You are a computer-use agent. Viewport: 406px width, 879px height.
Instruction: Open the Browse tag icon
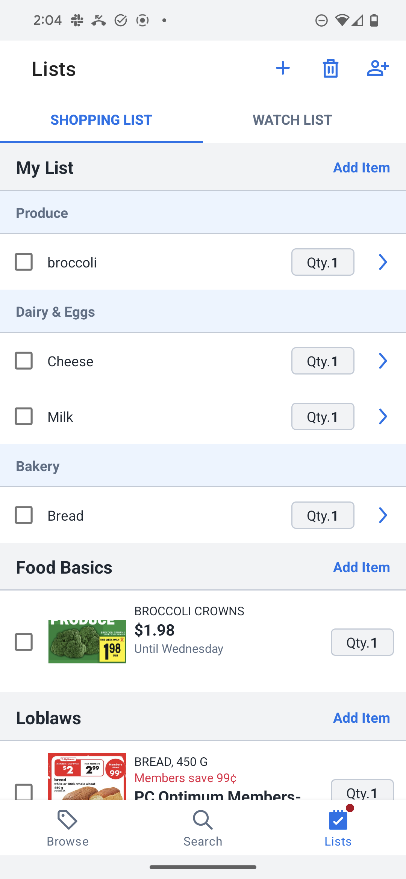tap(68, 820)
